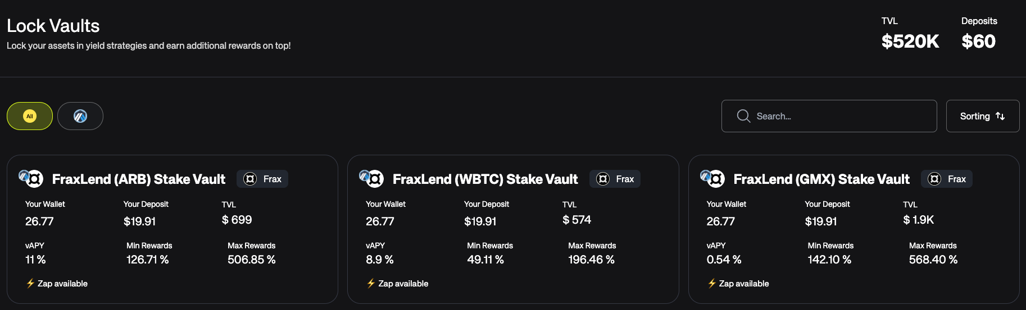Click the $520K TVL statistic
The image size is (1026, 310).
click(x=910, y=41)
